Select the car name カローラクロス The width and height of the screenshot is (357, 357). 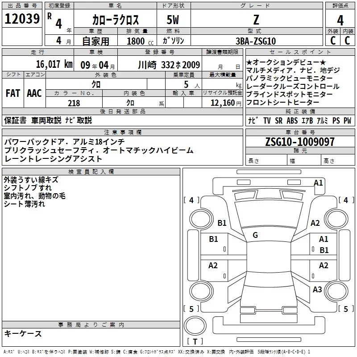coord(116,20)
